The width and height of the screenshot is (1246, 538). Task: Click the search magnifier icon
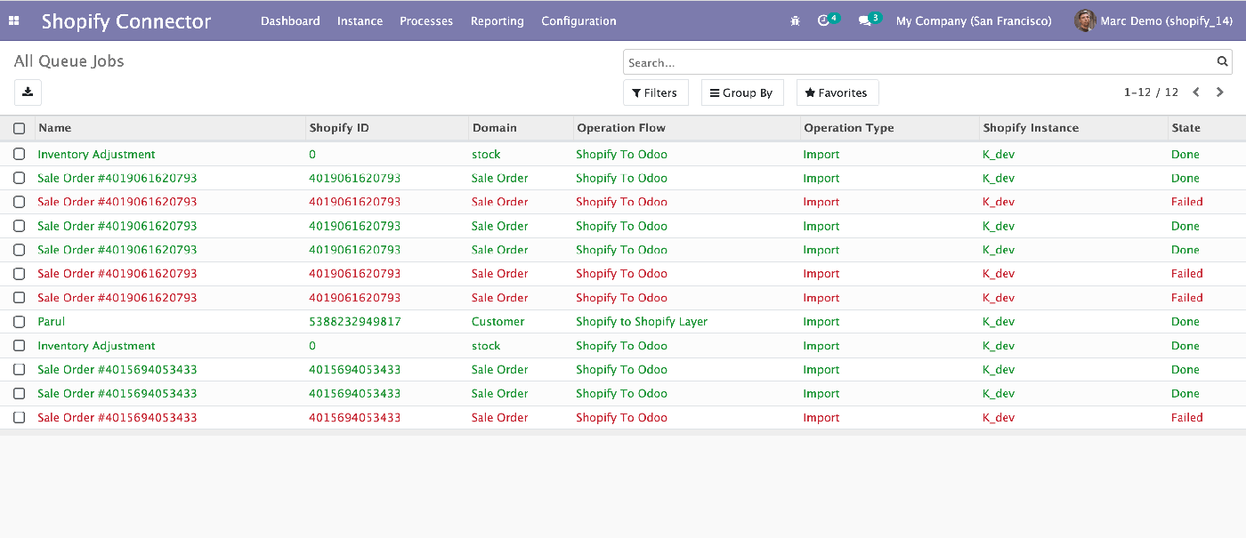coord(1223,62)
